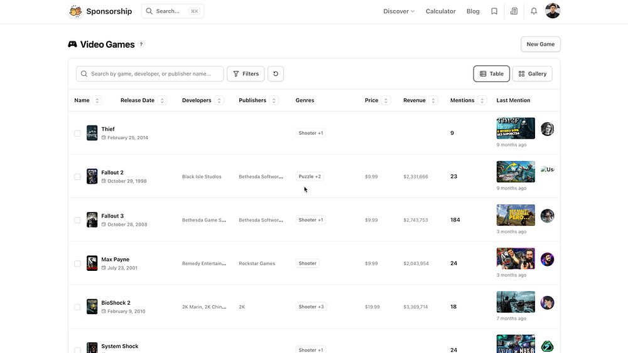Viewport: 628px width, 353px height.
Task: Click Black Isle Studios developer text
Action: click(202, 177)
